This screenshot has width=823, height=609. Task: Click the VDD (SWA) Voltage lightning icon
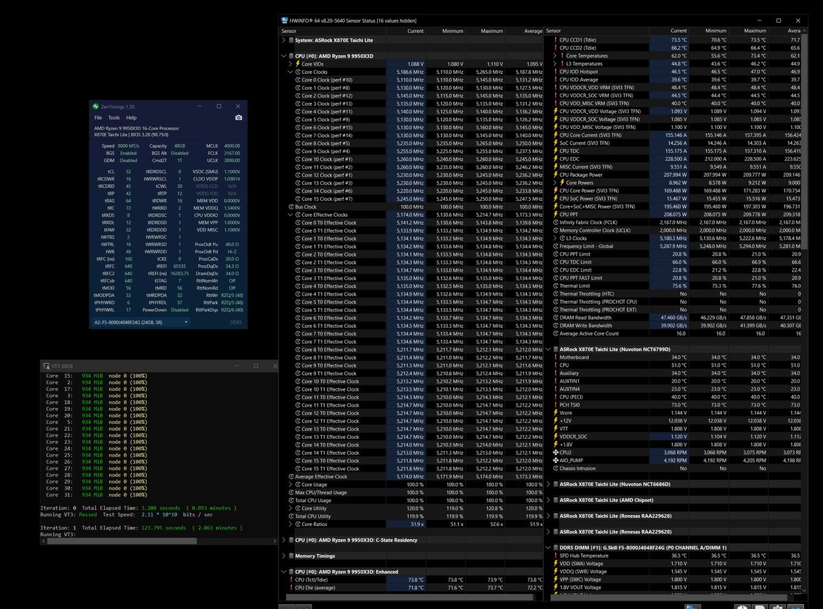point(554,563)
